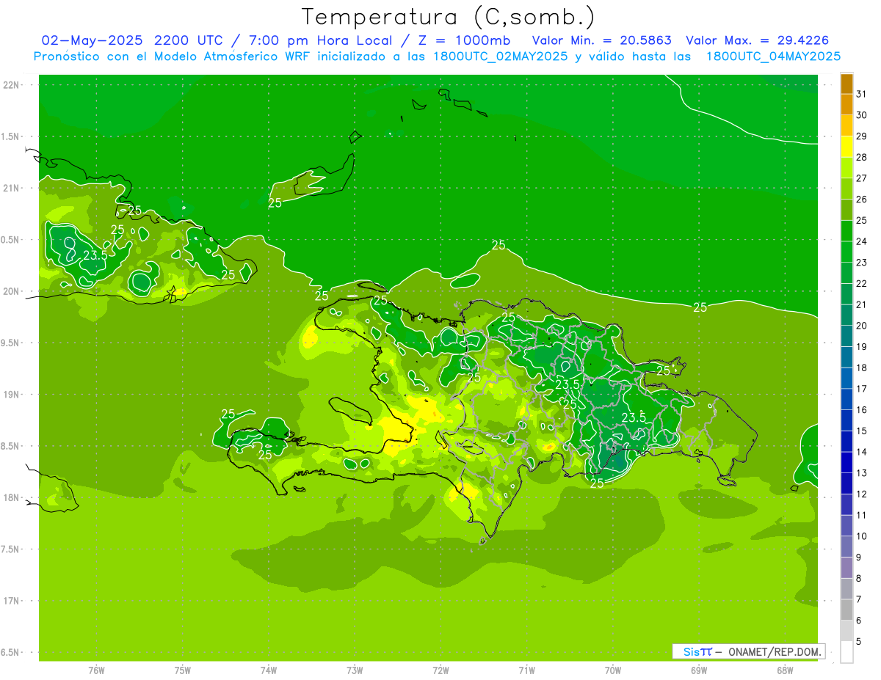Click the legend value '15'

(x=861, y=431)
